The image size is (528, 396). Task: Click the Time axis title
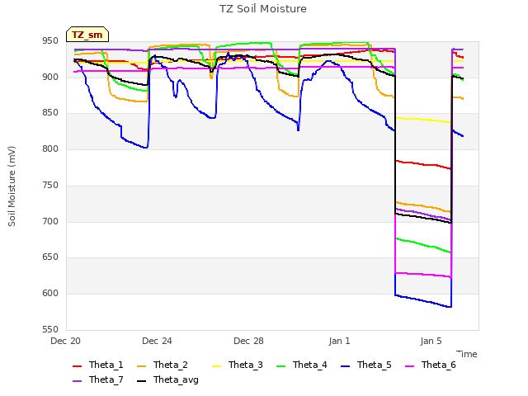tap(467, 354)
